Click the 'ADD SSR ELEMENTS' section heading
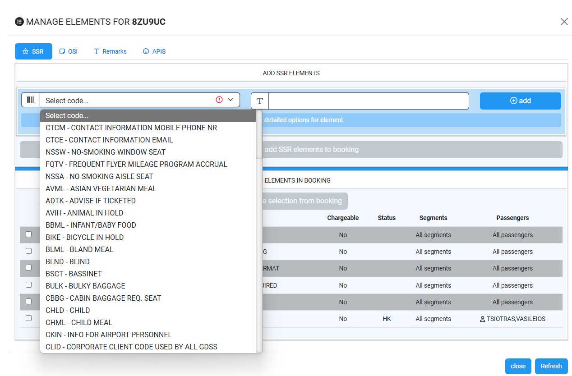The image size is (572, 376). tap(291, 73)
